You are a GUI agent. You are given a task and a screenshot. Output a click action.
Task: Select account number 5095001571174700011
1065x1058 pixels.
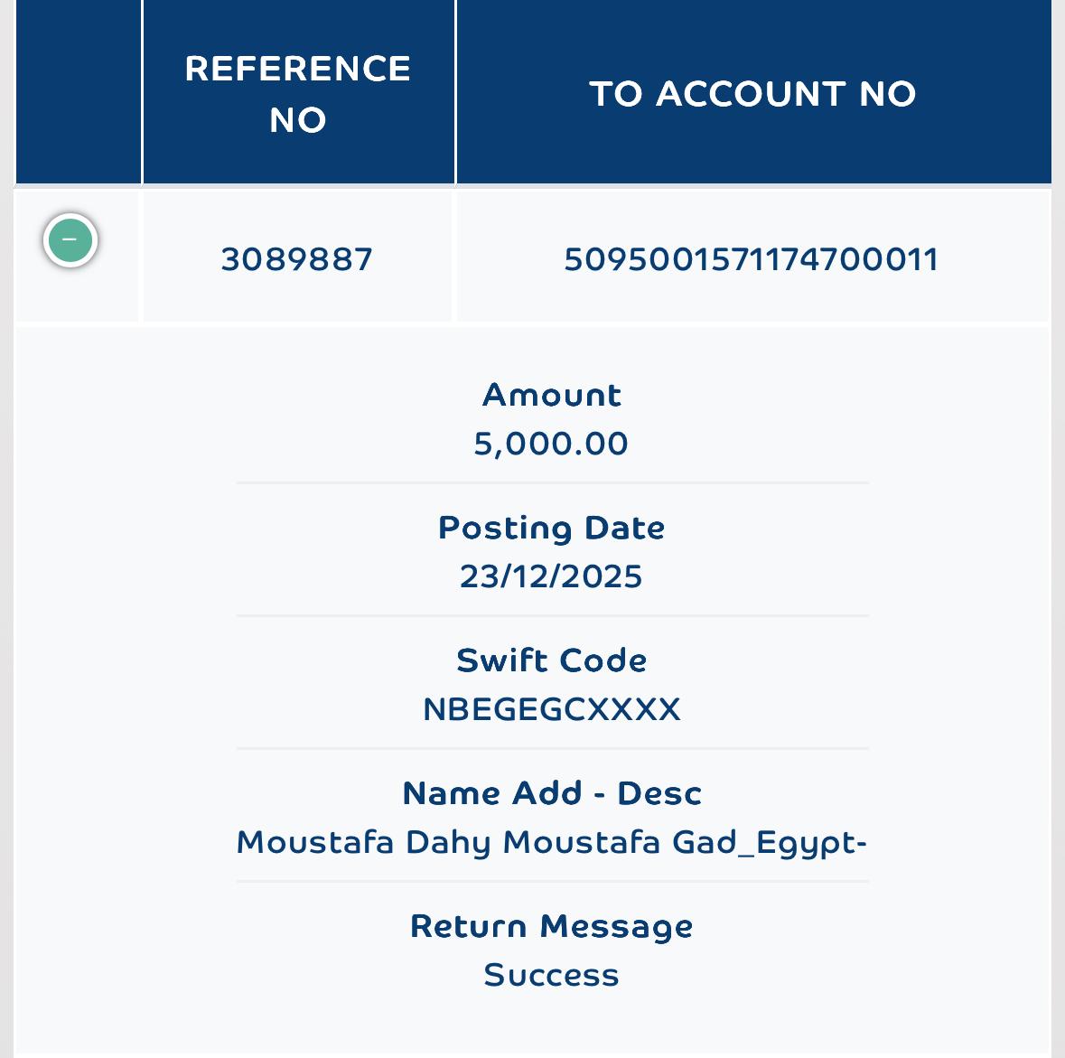click(x=752, y=259)
